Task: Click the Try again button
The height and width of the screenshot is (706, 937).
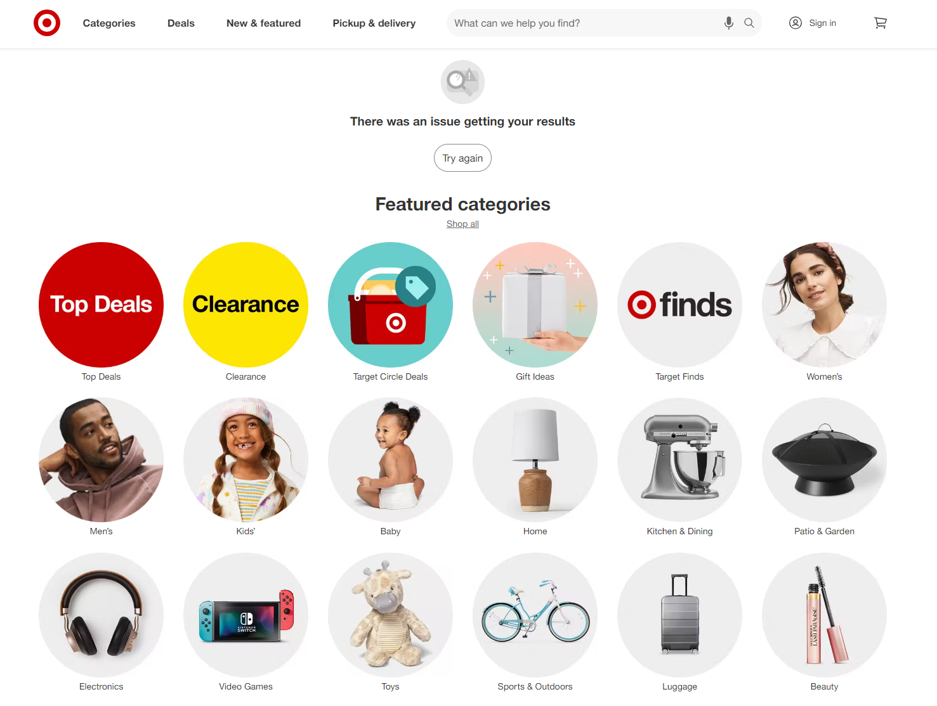Action: tap(462, 158)
